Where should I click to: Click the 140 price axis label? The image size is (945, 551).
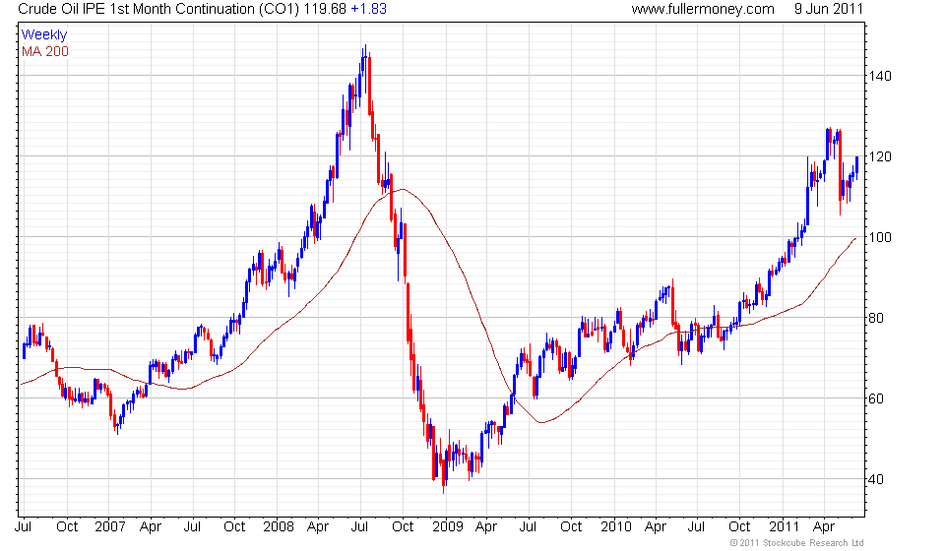879,76
